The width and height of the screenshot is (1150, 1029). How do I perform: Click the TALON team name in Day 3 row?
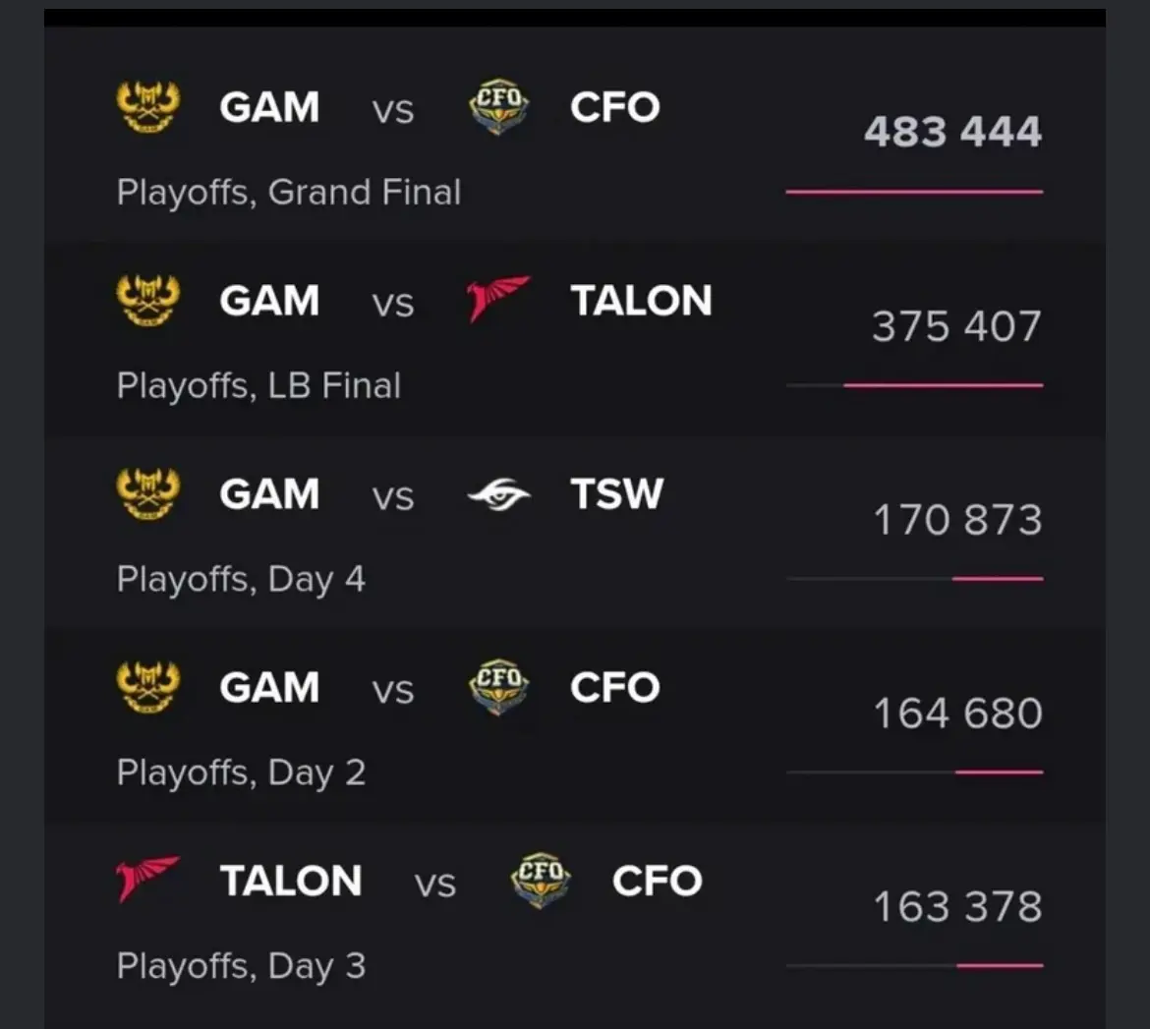click(x=291, y=881)
